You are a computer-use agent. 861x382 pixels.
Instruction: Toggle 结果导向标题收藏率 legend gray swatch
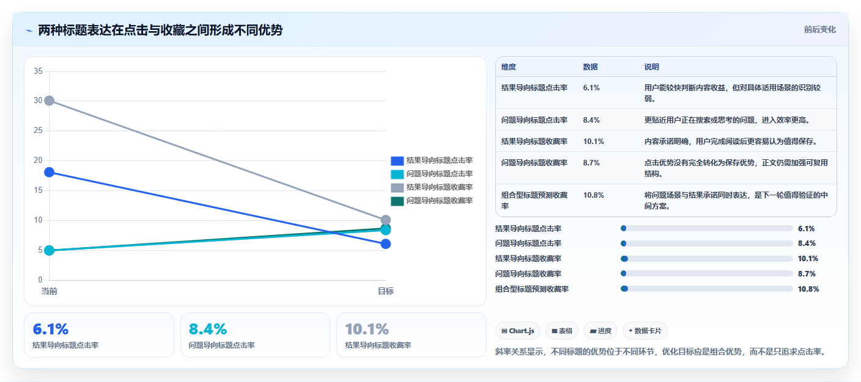pyautogui.click(x=397, y=187)
